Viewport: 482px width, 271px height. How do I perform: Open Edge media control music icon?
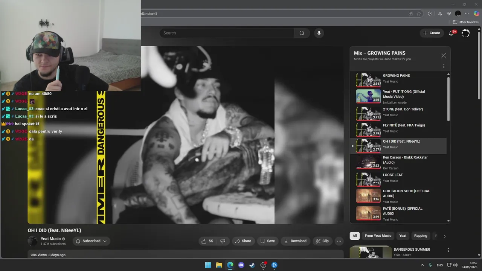pos(440,14)
